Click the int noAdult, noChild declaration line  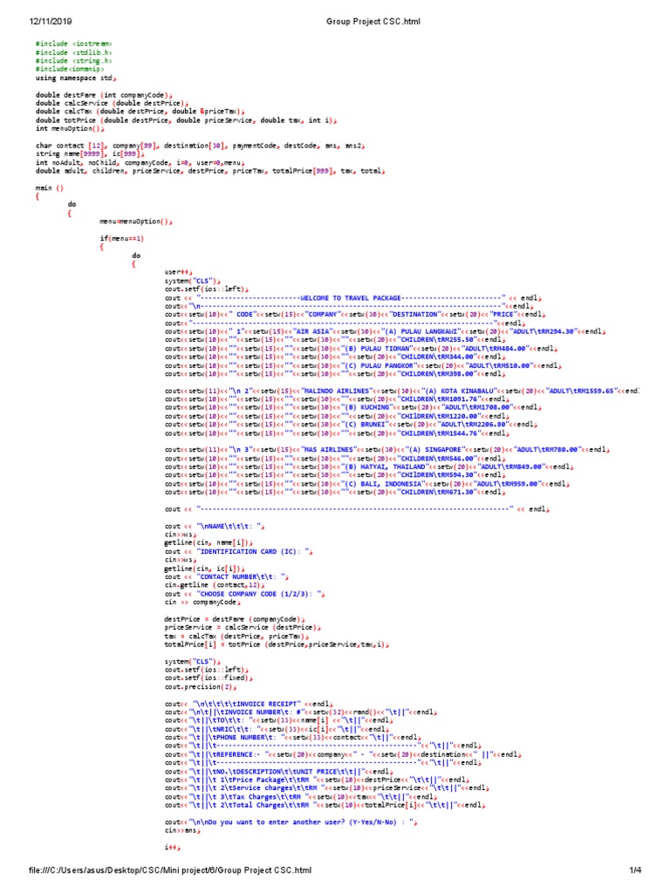point(140,162)
